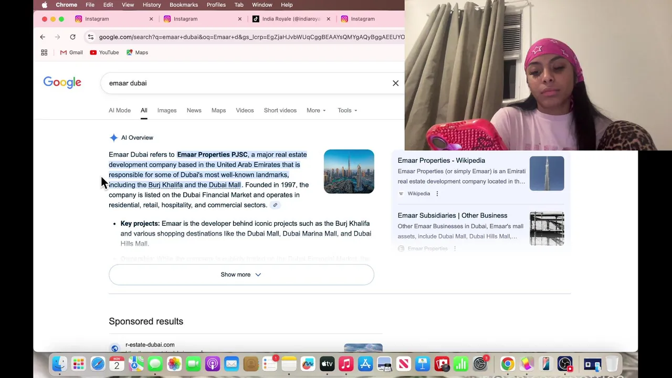Open the Gmail bookmark
The height and width of the screenshot is (378, 672).
point(71,52)
